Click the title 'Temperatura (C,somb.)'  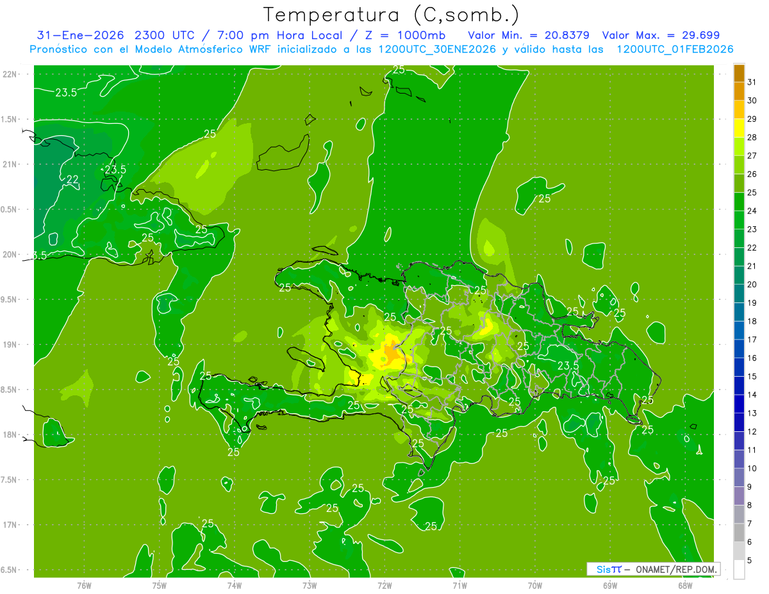point(392,15)
